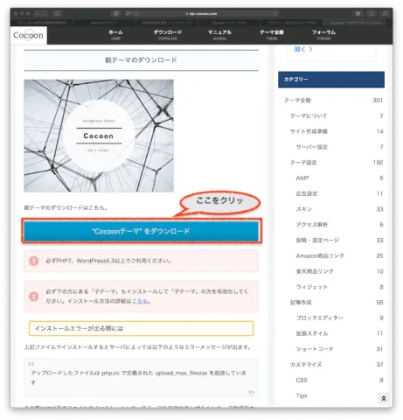The height and width of the screenshot is (420, 403).
Task: Open the テーマ全般 THEME menu item
Action: click(x=272, y=35)
